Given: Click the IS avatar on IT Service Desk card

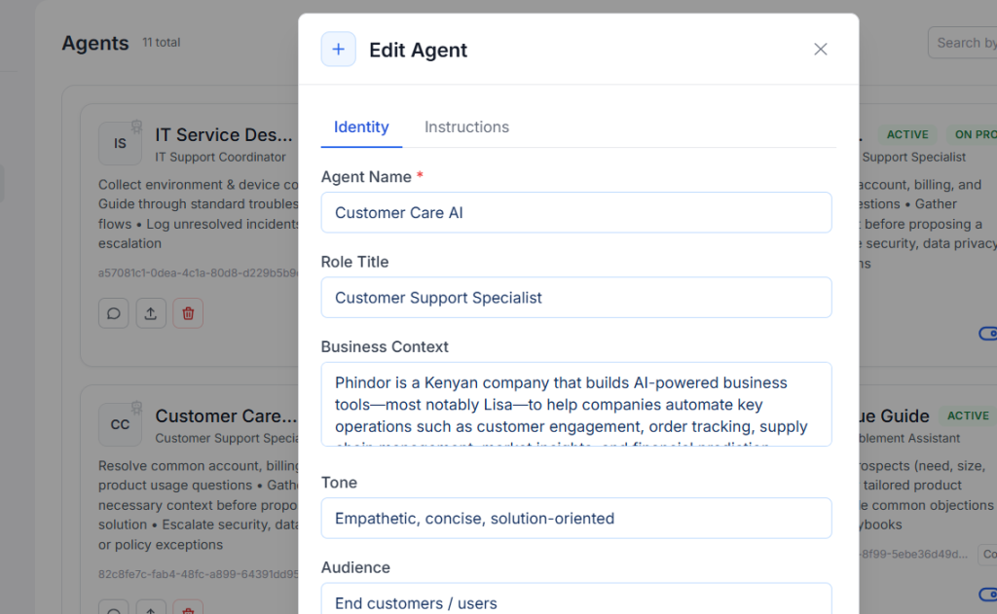Looking at the screenshot, I should (x=120, y=143).
